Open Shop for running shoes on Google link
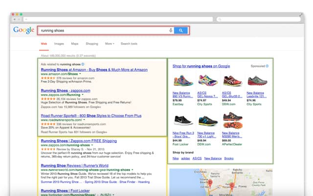This screenshot has height=196, width=313. coord(201,66)
